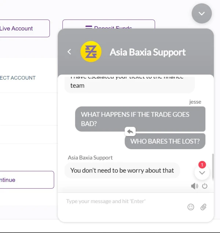End chat with the power icon
The image size is (220, 233).
pos(205,186)
